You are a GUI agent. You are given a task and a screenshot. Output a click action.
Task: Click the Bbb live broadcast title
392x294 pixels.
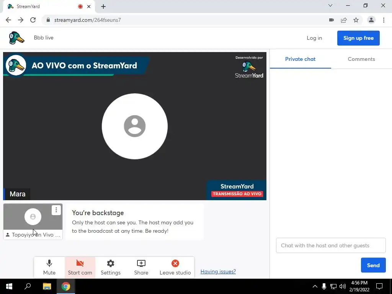point(44,38)
